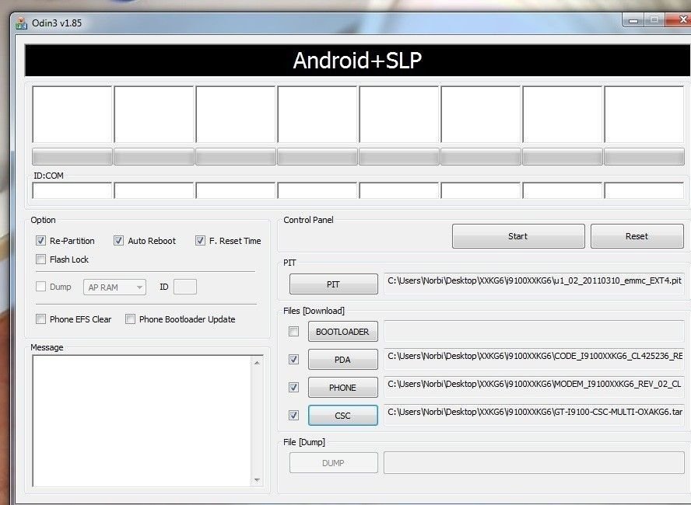This screenshot has height=505, width=691.
Task: Click the ID input field next to Dump
Action: (x=185, y=287)
